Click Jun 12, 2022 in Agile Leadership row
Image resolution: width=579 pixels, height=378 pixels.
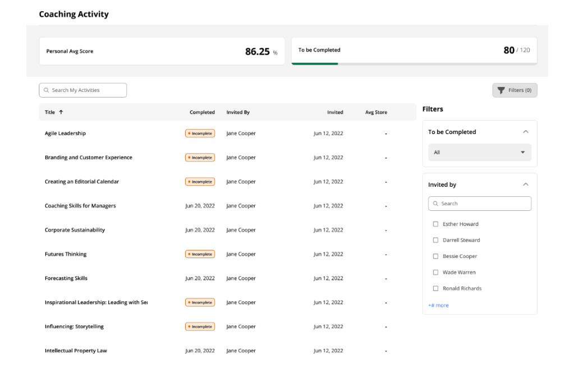pos(328,133)
